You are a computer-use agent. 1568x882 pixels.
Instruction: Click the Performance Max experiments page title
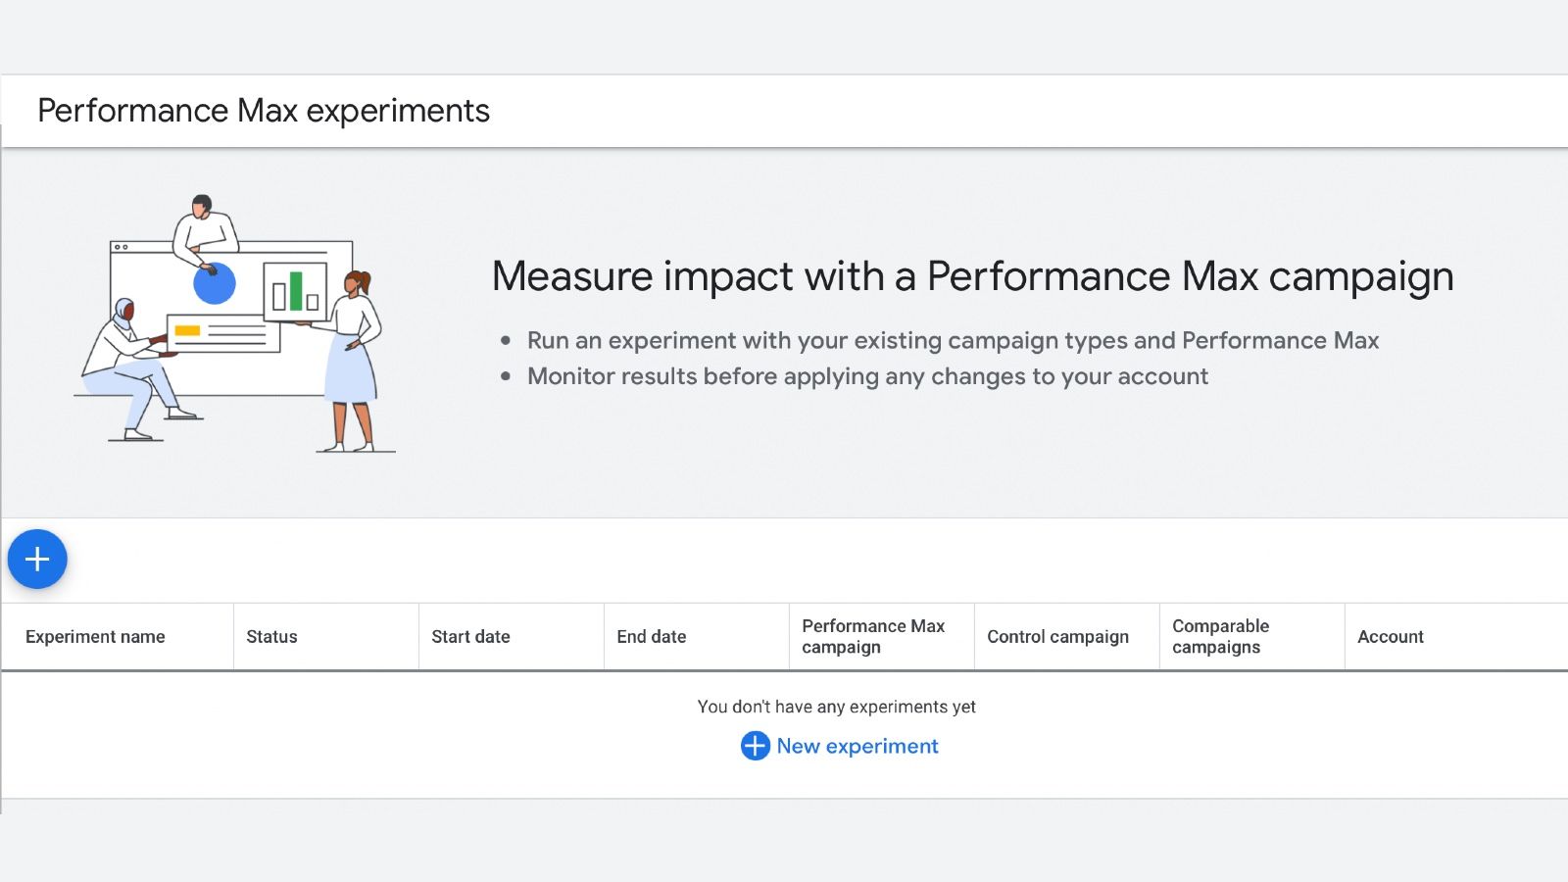click(263, 110)
